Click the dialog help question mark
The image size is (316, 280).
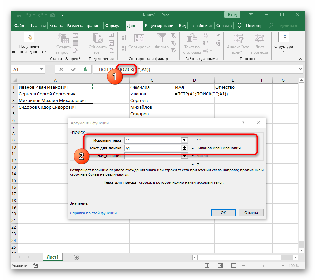coord(243,123)
